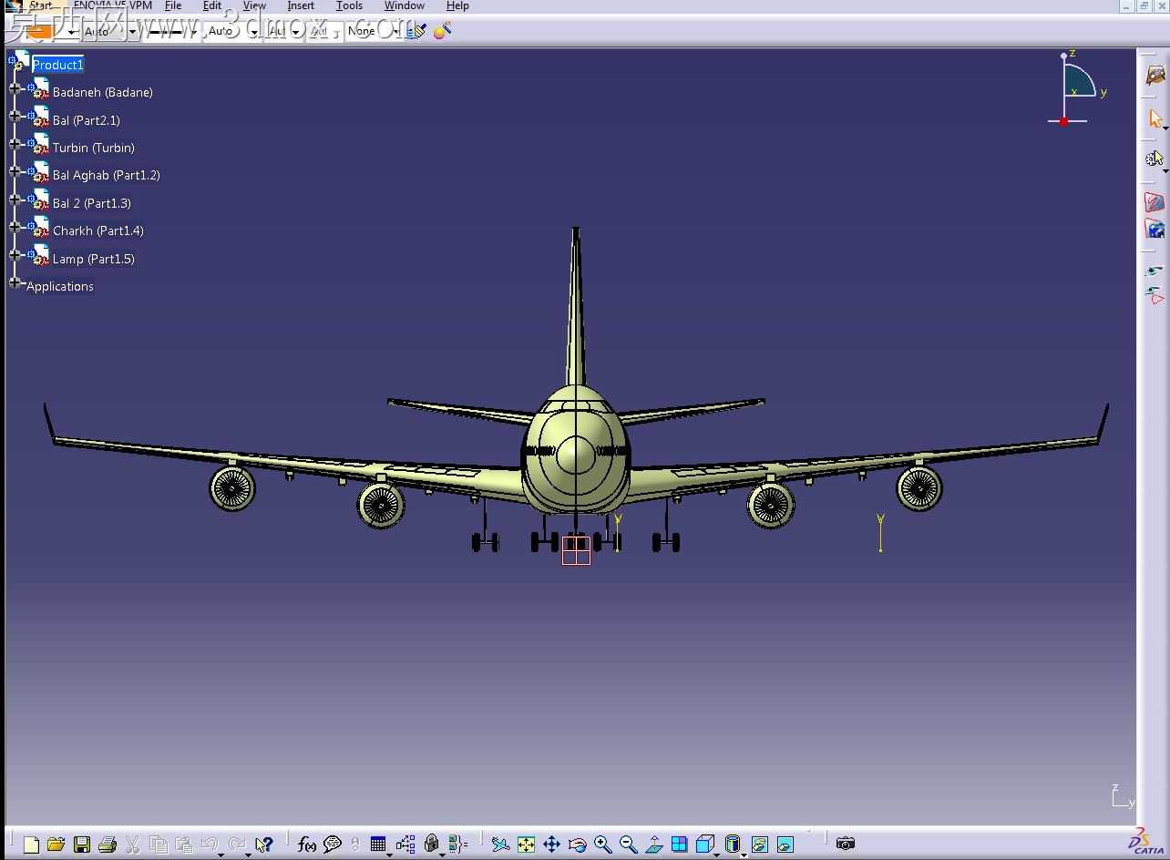Expand the Badaneh (Badane) tree node
Viewport: 1170px width, 860px height.
pos(15,88)
